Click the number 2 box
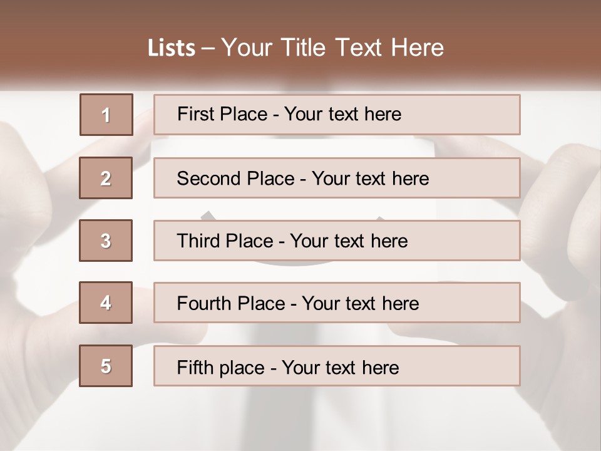This screenshot has width=601, height=451. pos(106,178)
